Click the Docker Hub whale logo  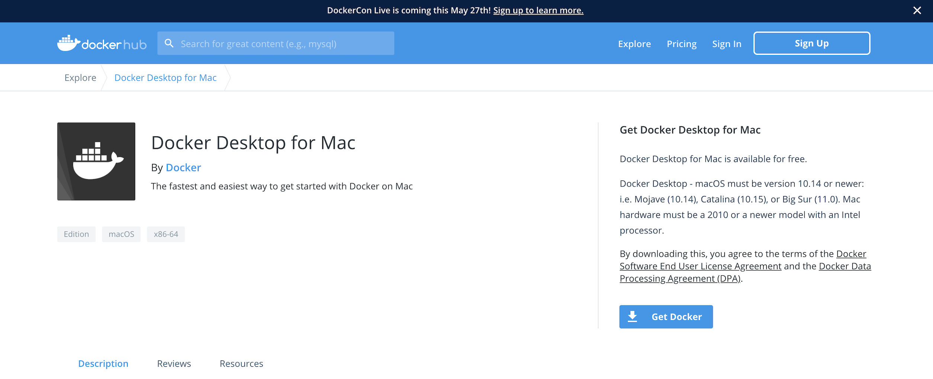point(102,43)
